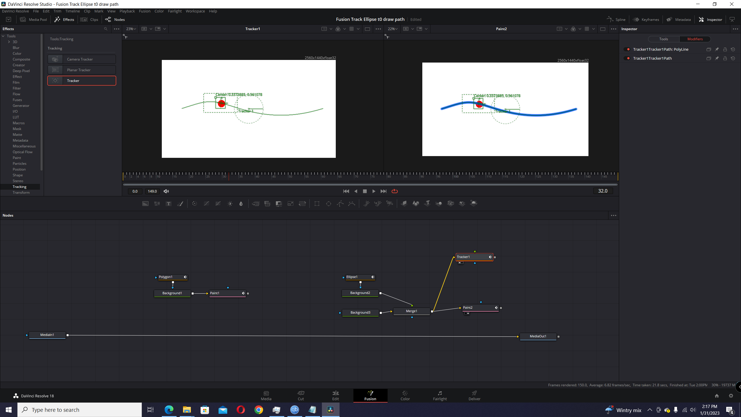The image size is (741, 417).
Task: Toggle loop playback mode
Action: coord(395,191)
